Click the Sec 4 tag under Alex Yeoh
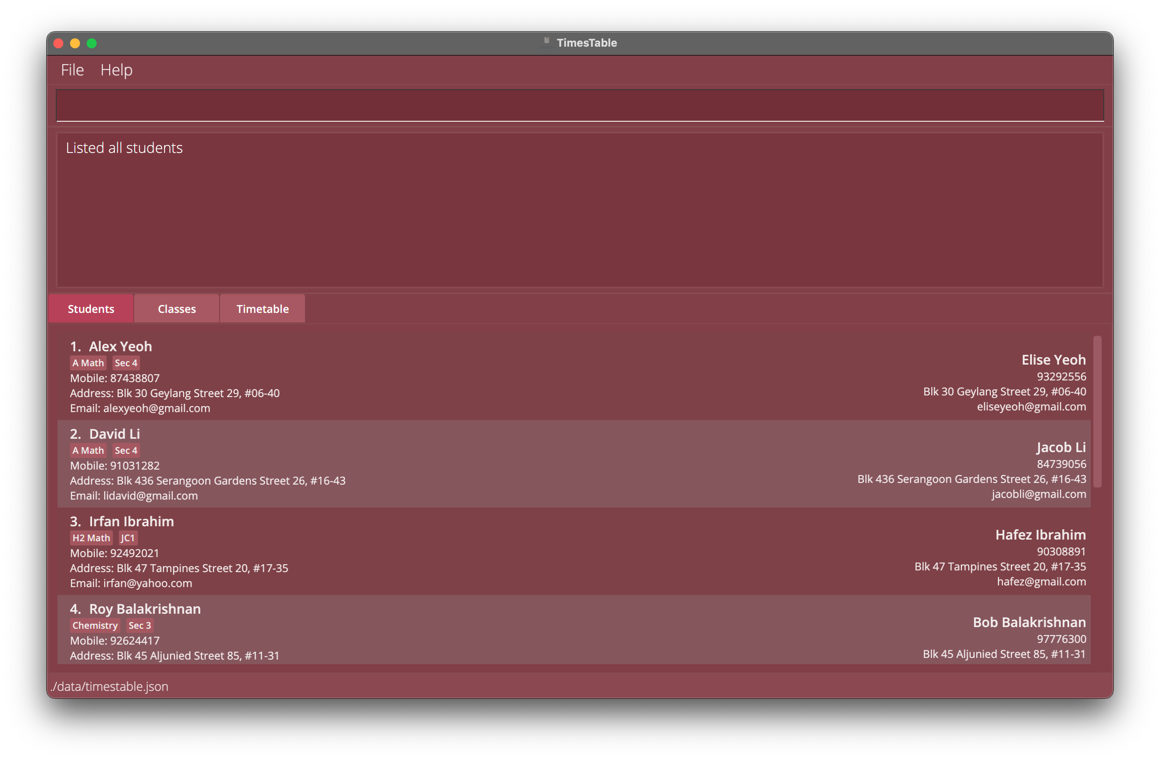 (126, 363)
